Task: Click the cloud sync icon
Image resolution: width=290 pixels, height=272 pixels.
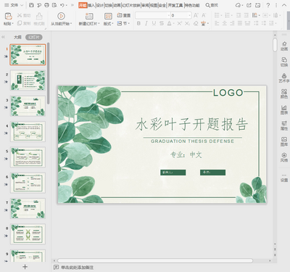Action: pos(239,5)
